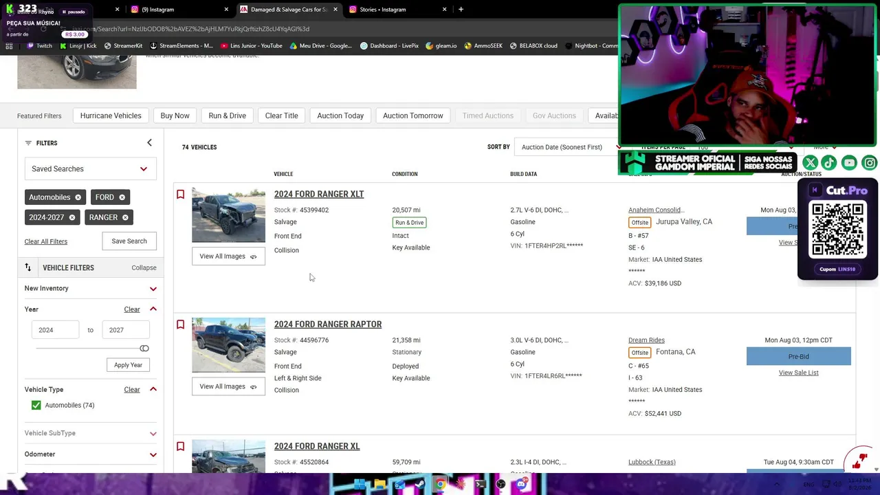
Task: Bookmark the 2024 Ford Ranger XLT listing
Action: [180, 195]
